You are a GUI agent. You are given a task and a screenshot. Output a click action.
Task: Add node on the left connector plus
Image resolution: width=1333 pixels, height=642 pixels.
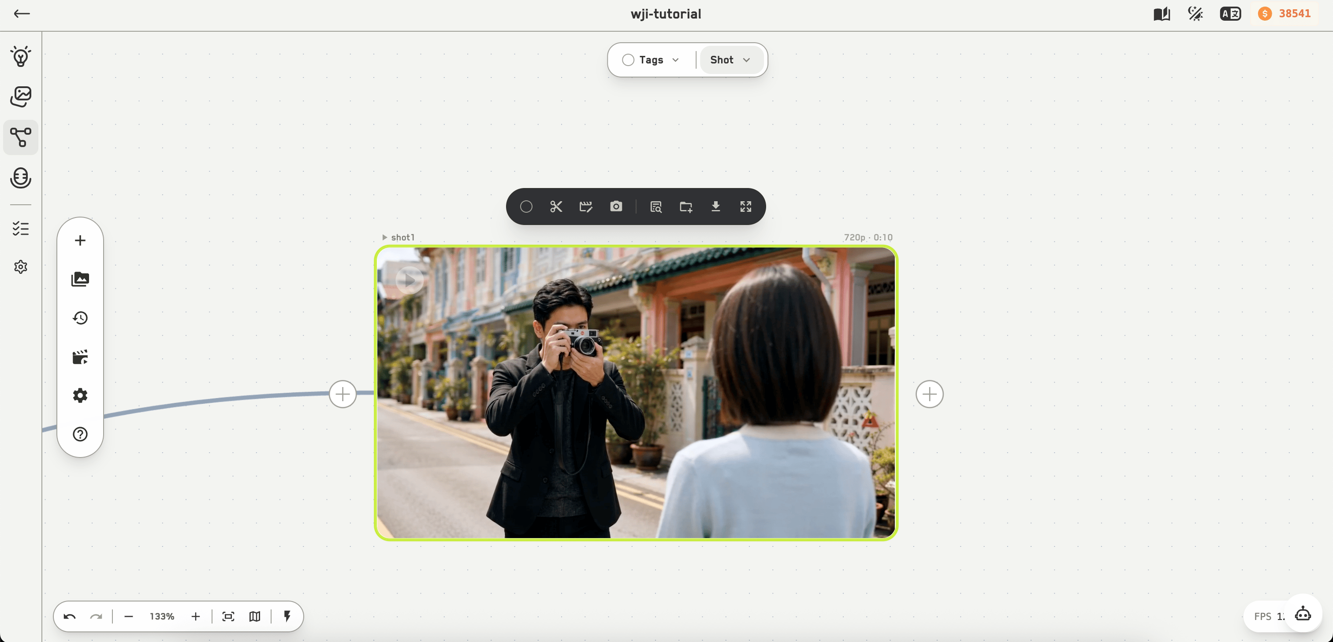coord(343,395)
